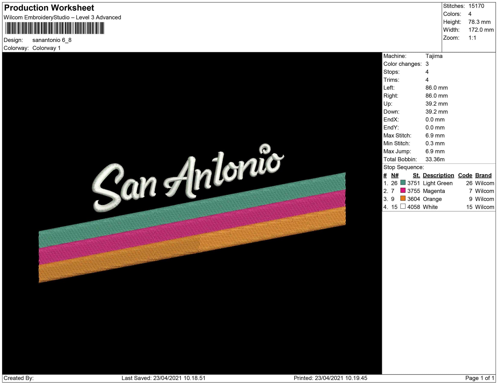Click the N# column header
Viewport: 498px width, 383px height.
(395, 175)
